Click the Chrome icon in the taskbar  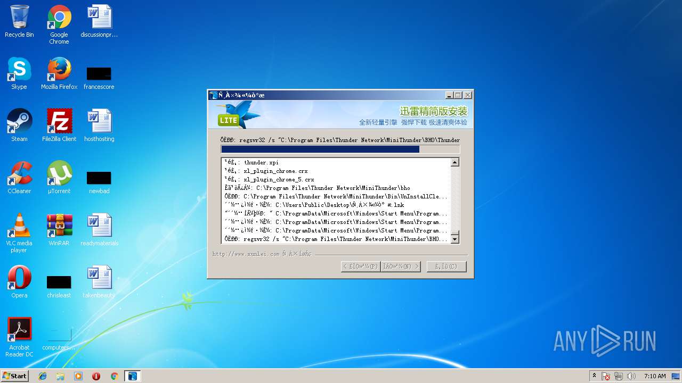[114, 376]
